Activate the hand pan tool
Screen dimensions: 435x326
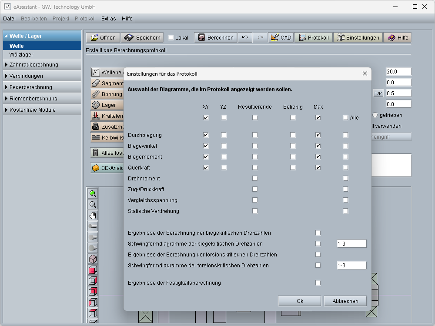point(93,216)
